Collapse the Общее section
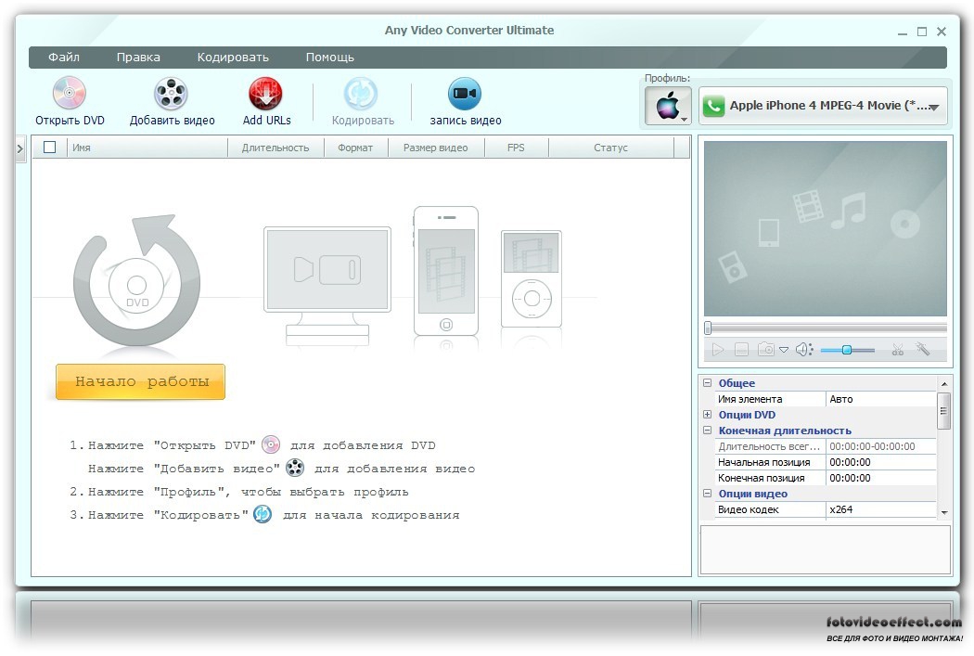Image resolution: width=974 pixels, height=656 pixels. [x=707, y=383]
